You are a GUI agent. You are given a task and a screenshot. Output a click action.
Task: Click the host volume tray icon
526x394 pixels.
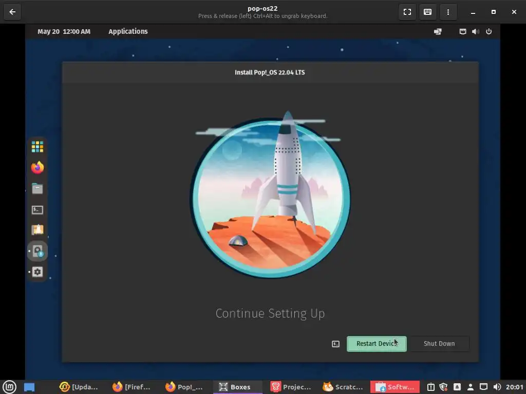pyautogui.click(x=497, y=387)
